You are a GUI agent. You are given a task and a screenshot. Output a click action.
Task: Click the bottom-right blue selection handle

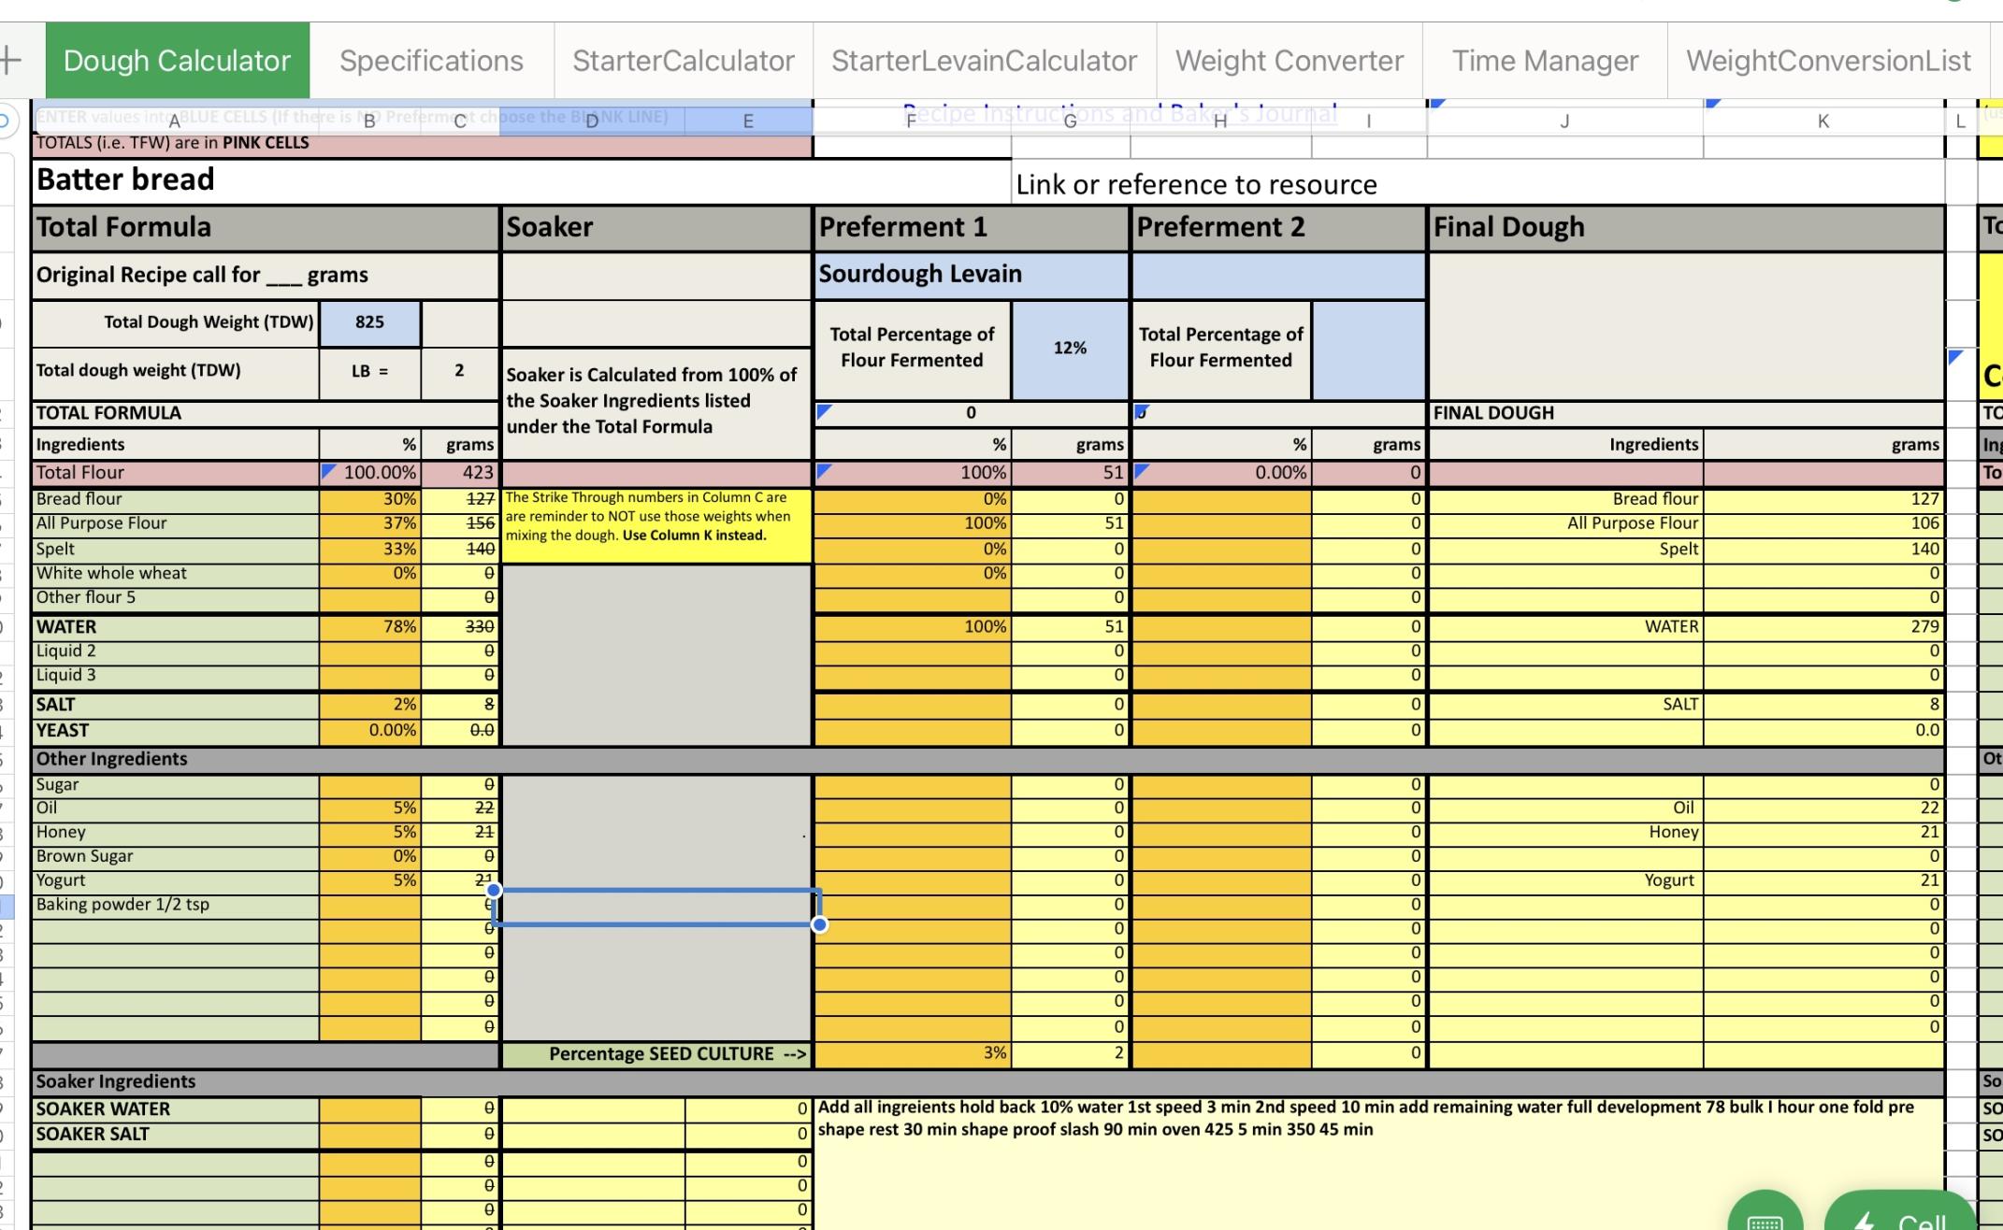click(819, 925)
